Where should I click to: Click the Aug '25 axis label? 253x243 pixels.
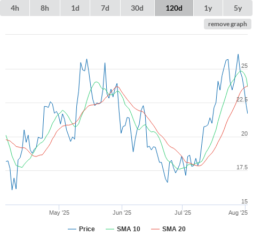coord(238,213)
